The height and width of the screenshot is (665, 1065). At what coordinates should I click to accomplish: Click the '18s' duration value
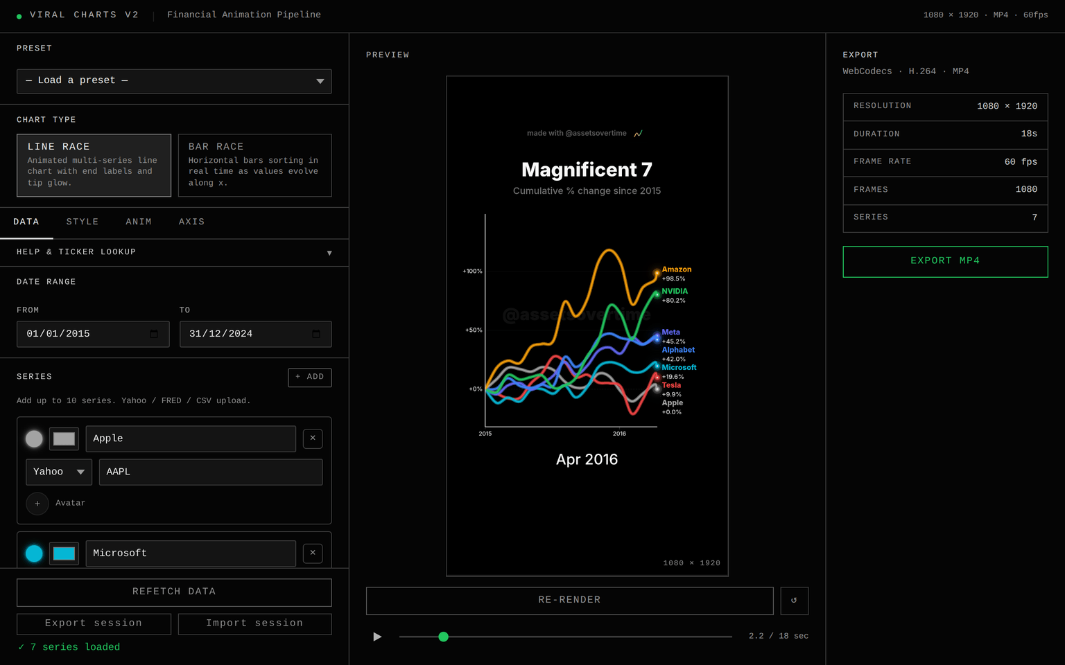pos(1029,134)
